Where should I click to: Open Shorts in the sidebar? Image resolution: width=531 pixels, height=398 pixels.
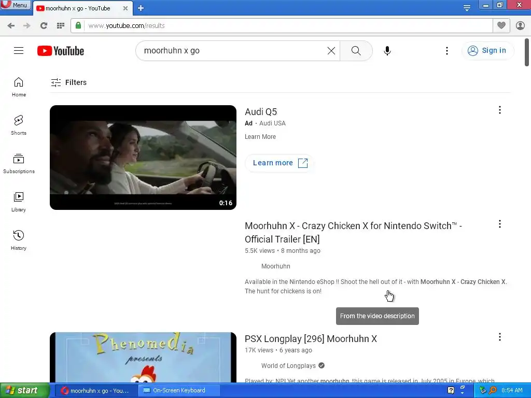coord(19,125)
